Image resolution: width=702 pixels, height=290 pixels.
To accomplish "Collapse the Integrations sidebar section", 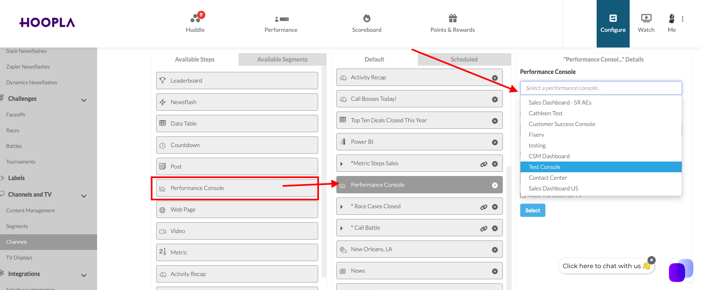I will click(84, 275).
